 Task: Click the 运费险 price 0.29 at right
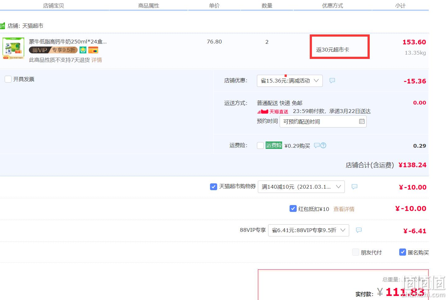[420, 146]
